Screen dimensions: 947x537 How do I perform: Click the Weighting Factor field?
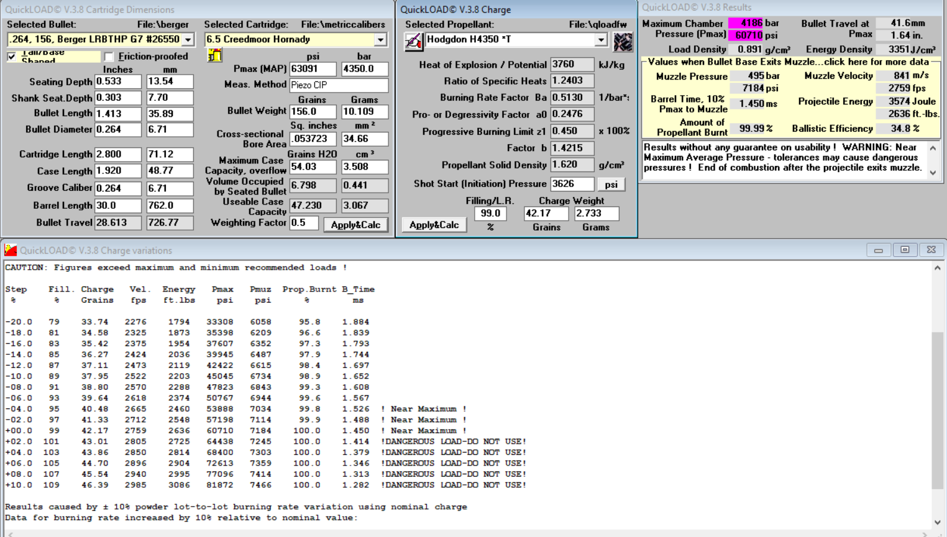pos(304,223)
